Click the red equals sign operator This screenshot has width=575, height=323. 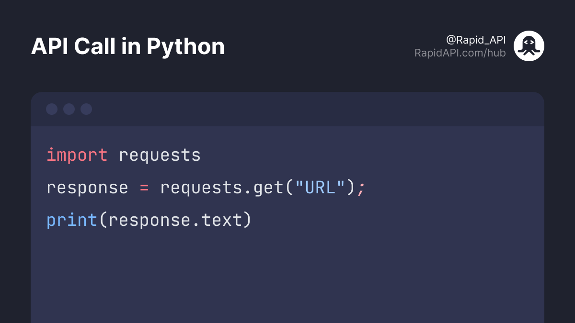[144, 188]
